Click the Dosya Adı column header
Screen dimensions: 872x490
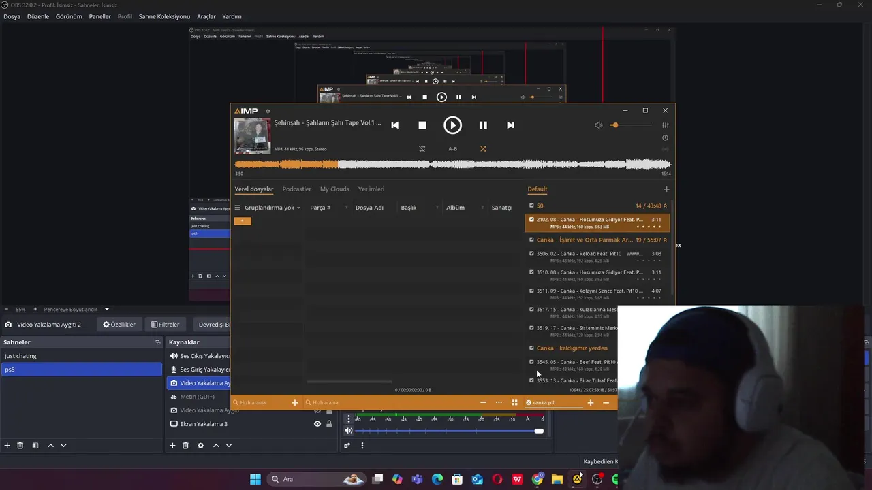tap(369, 208)
